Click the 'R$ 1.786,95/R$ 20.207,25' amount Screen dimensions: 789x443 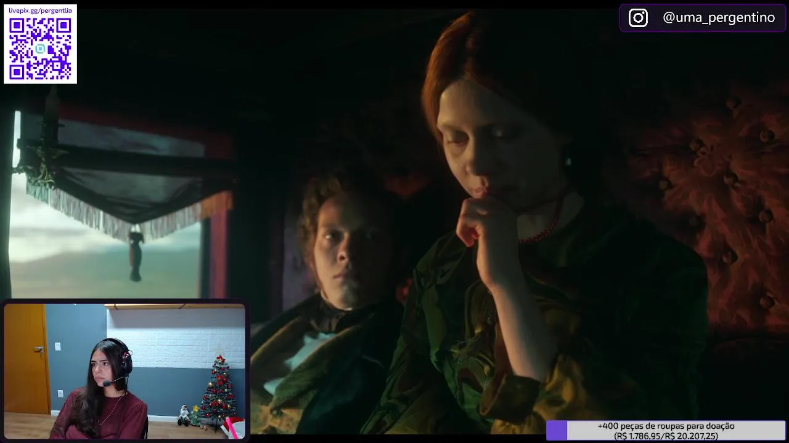[666, 436]
